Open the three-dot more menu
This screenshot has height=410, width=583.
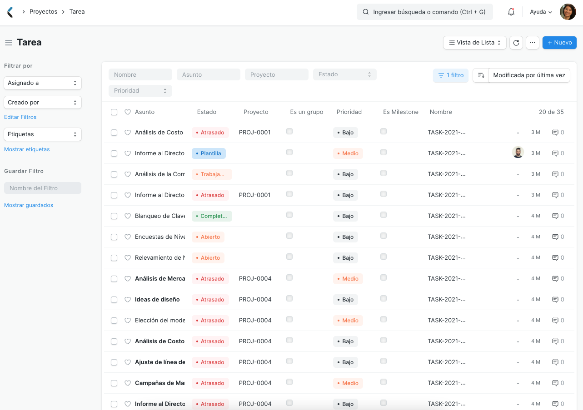533,43
